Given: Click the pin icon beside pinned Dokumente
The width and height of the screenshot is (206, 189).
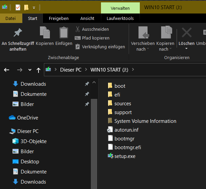Looking at the screenshot, I should (x=87, y=94).
